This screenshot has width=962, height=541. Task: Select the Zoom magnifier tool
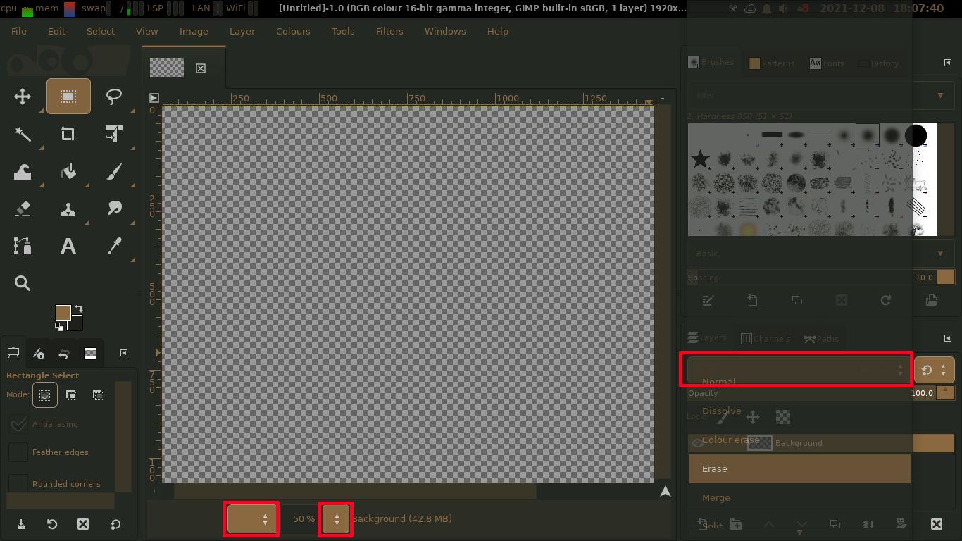pos(23,283)
